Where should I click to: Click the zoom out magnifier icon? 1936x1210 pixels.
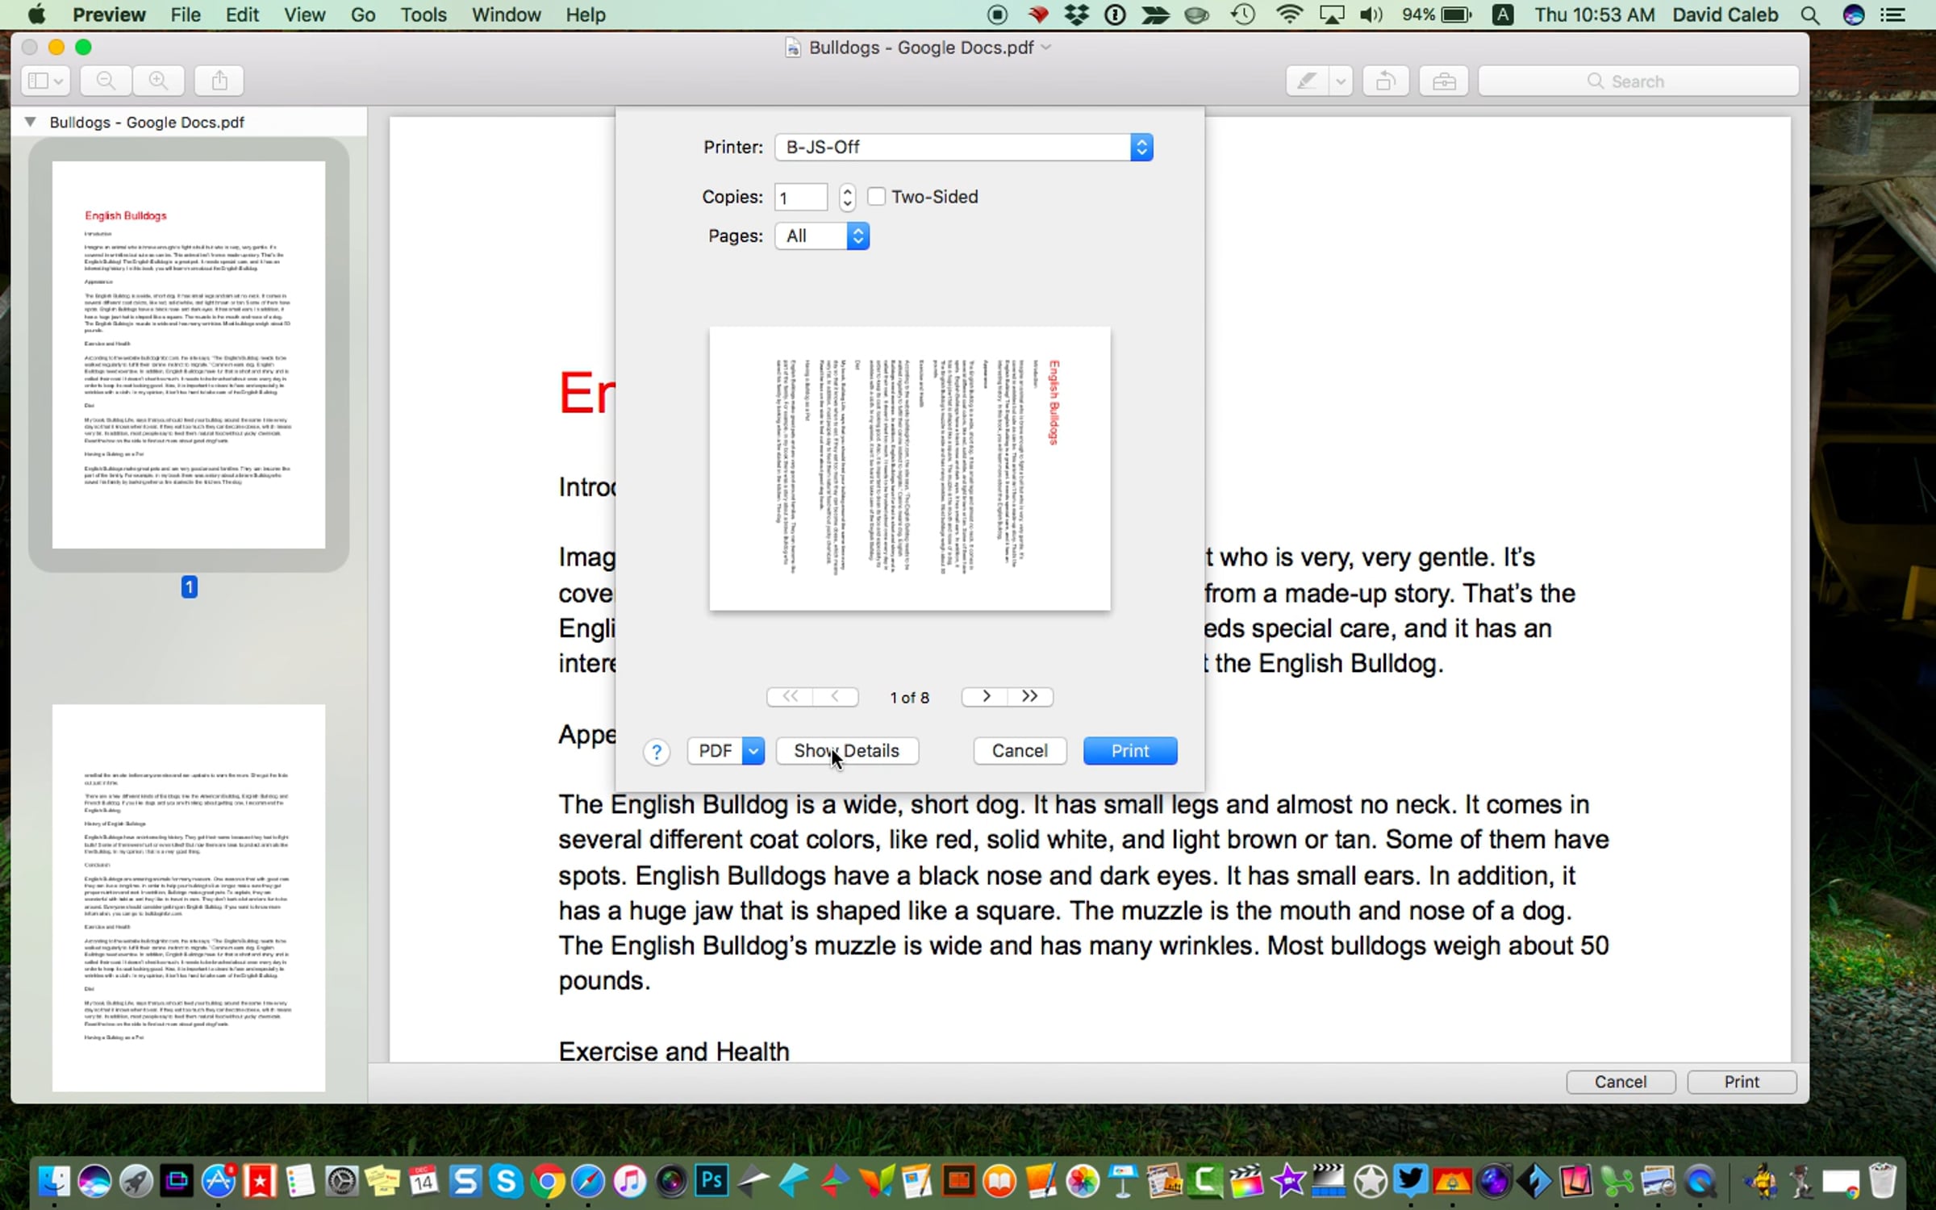tap(106, 81)
